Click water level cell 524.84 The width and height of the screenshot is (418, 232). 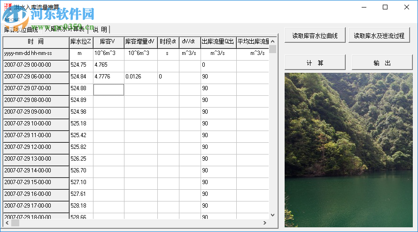[81, 77]
